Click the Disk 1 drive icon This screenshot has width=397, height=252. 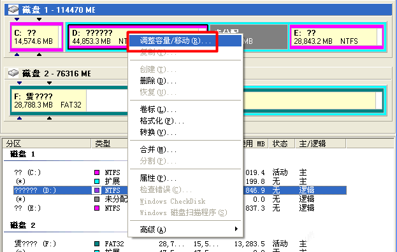[x=13, y=10]
